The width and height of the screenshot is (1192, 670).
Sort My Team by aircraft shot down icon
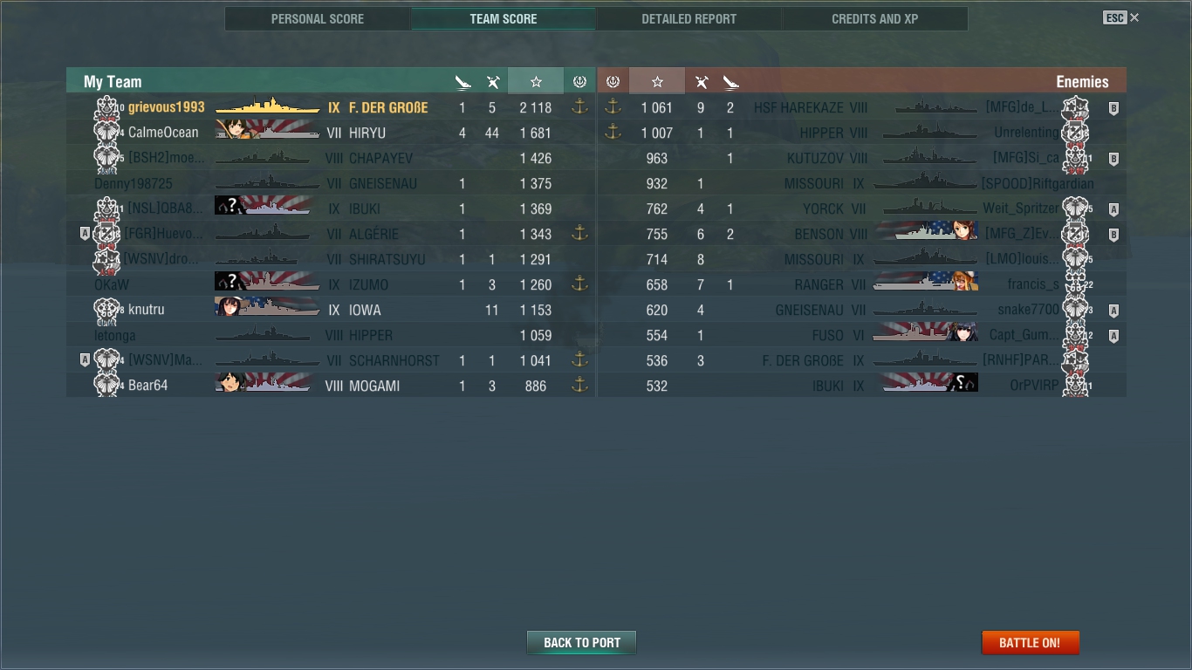(x=493, y=82)
